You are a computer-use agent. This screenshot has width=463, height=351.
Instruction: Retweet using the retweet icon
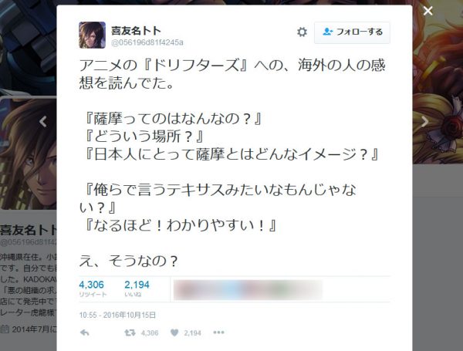[x=130, y=332]
